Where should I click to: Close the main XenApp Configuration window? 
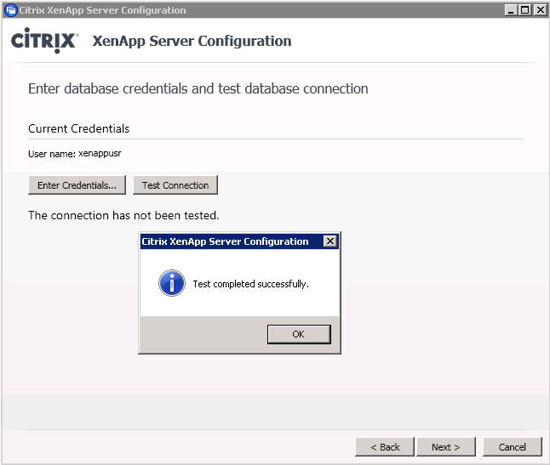(x=540, y=10)
